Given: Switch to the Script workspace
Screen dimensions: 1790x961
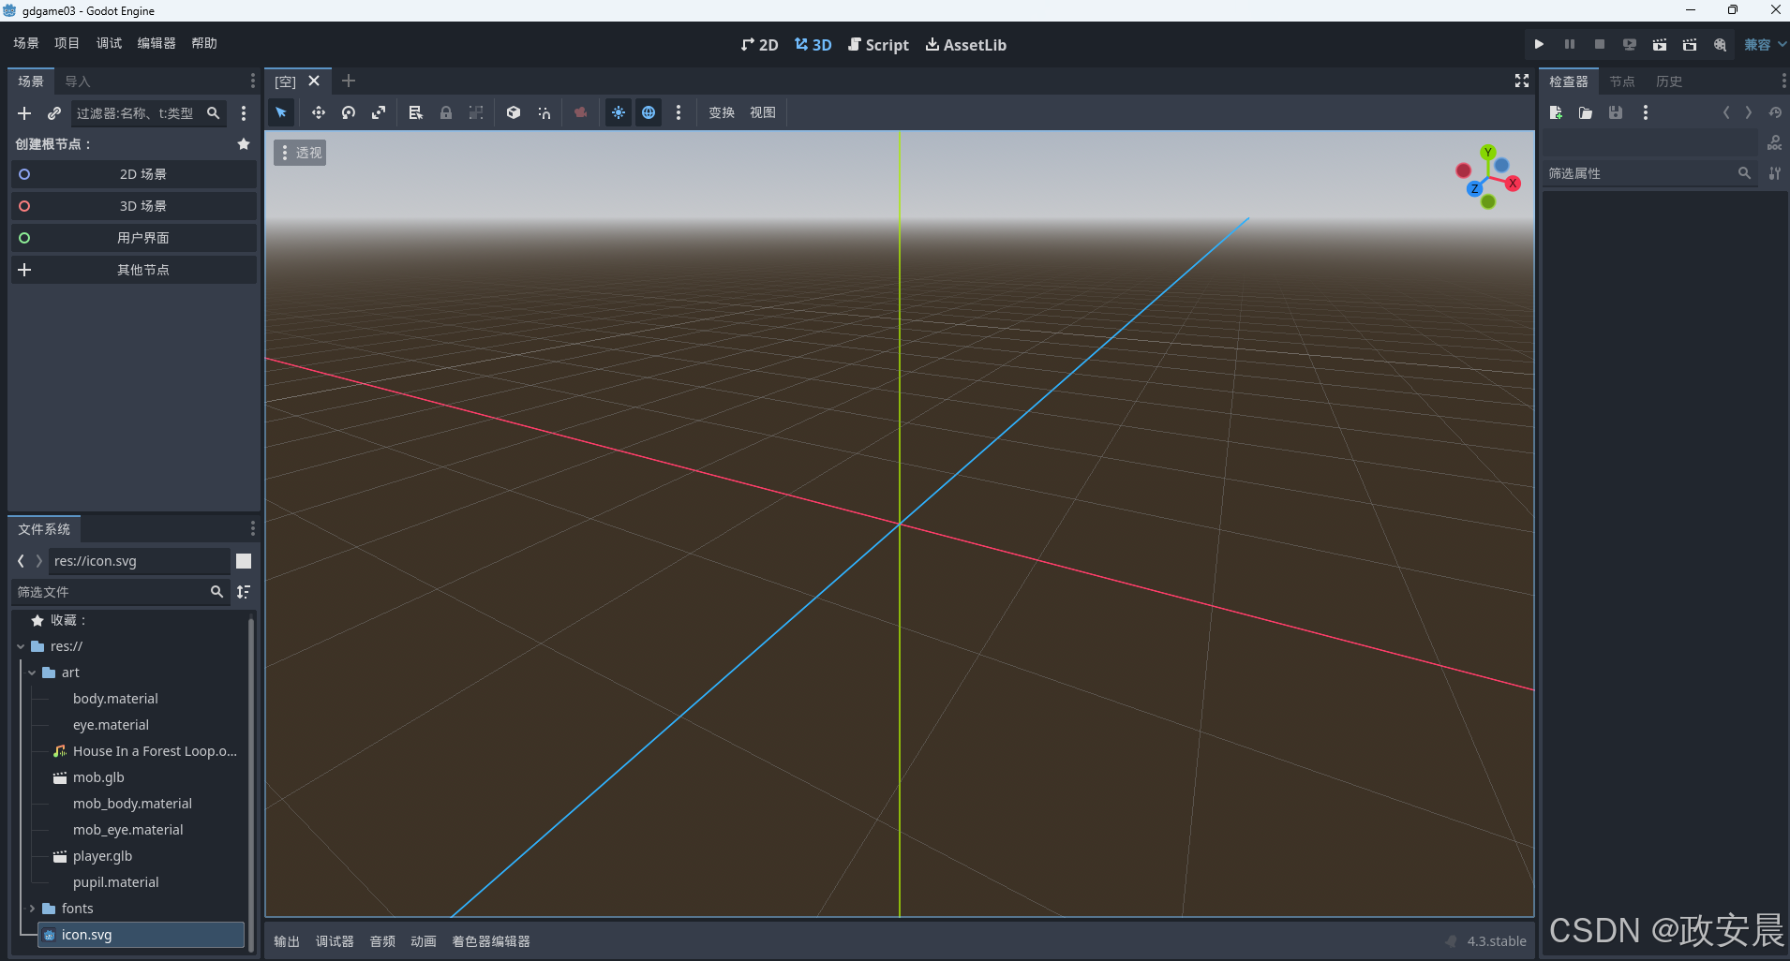Looking at the screenshot, I should pos(878,45).
